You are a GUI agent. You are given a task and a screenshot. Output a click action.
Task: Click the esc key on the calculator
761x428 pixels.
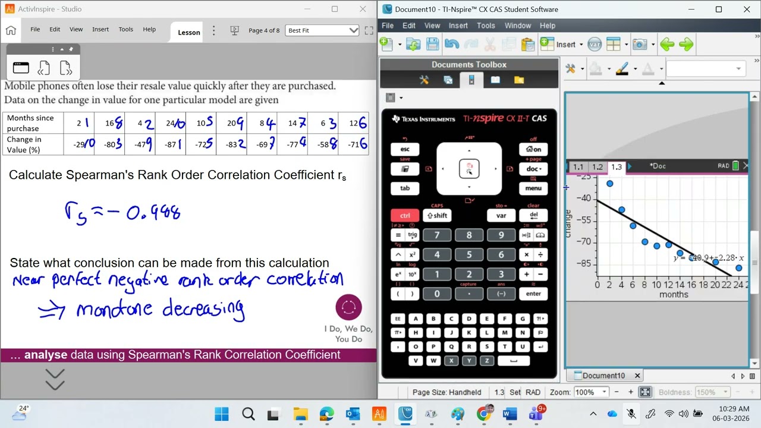(x=405, y=149)
